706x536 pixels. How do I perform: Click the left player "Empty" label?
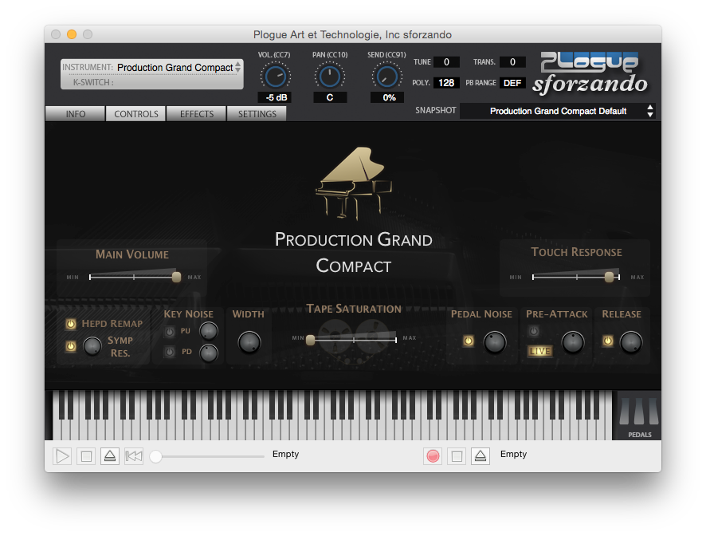tap(285, 454)
